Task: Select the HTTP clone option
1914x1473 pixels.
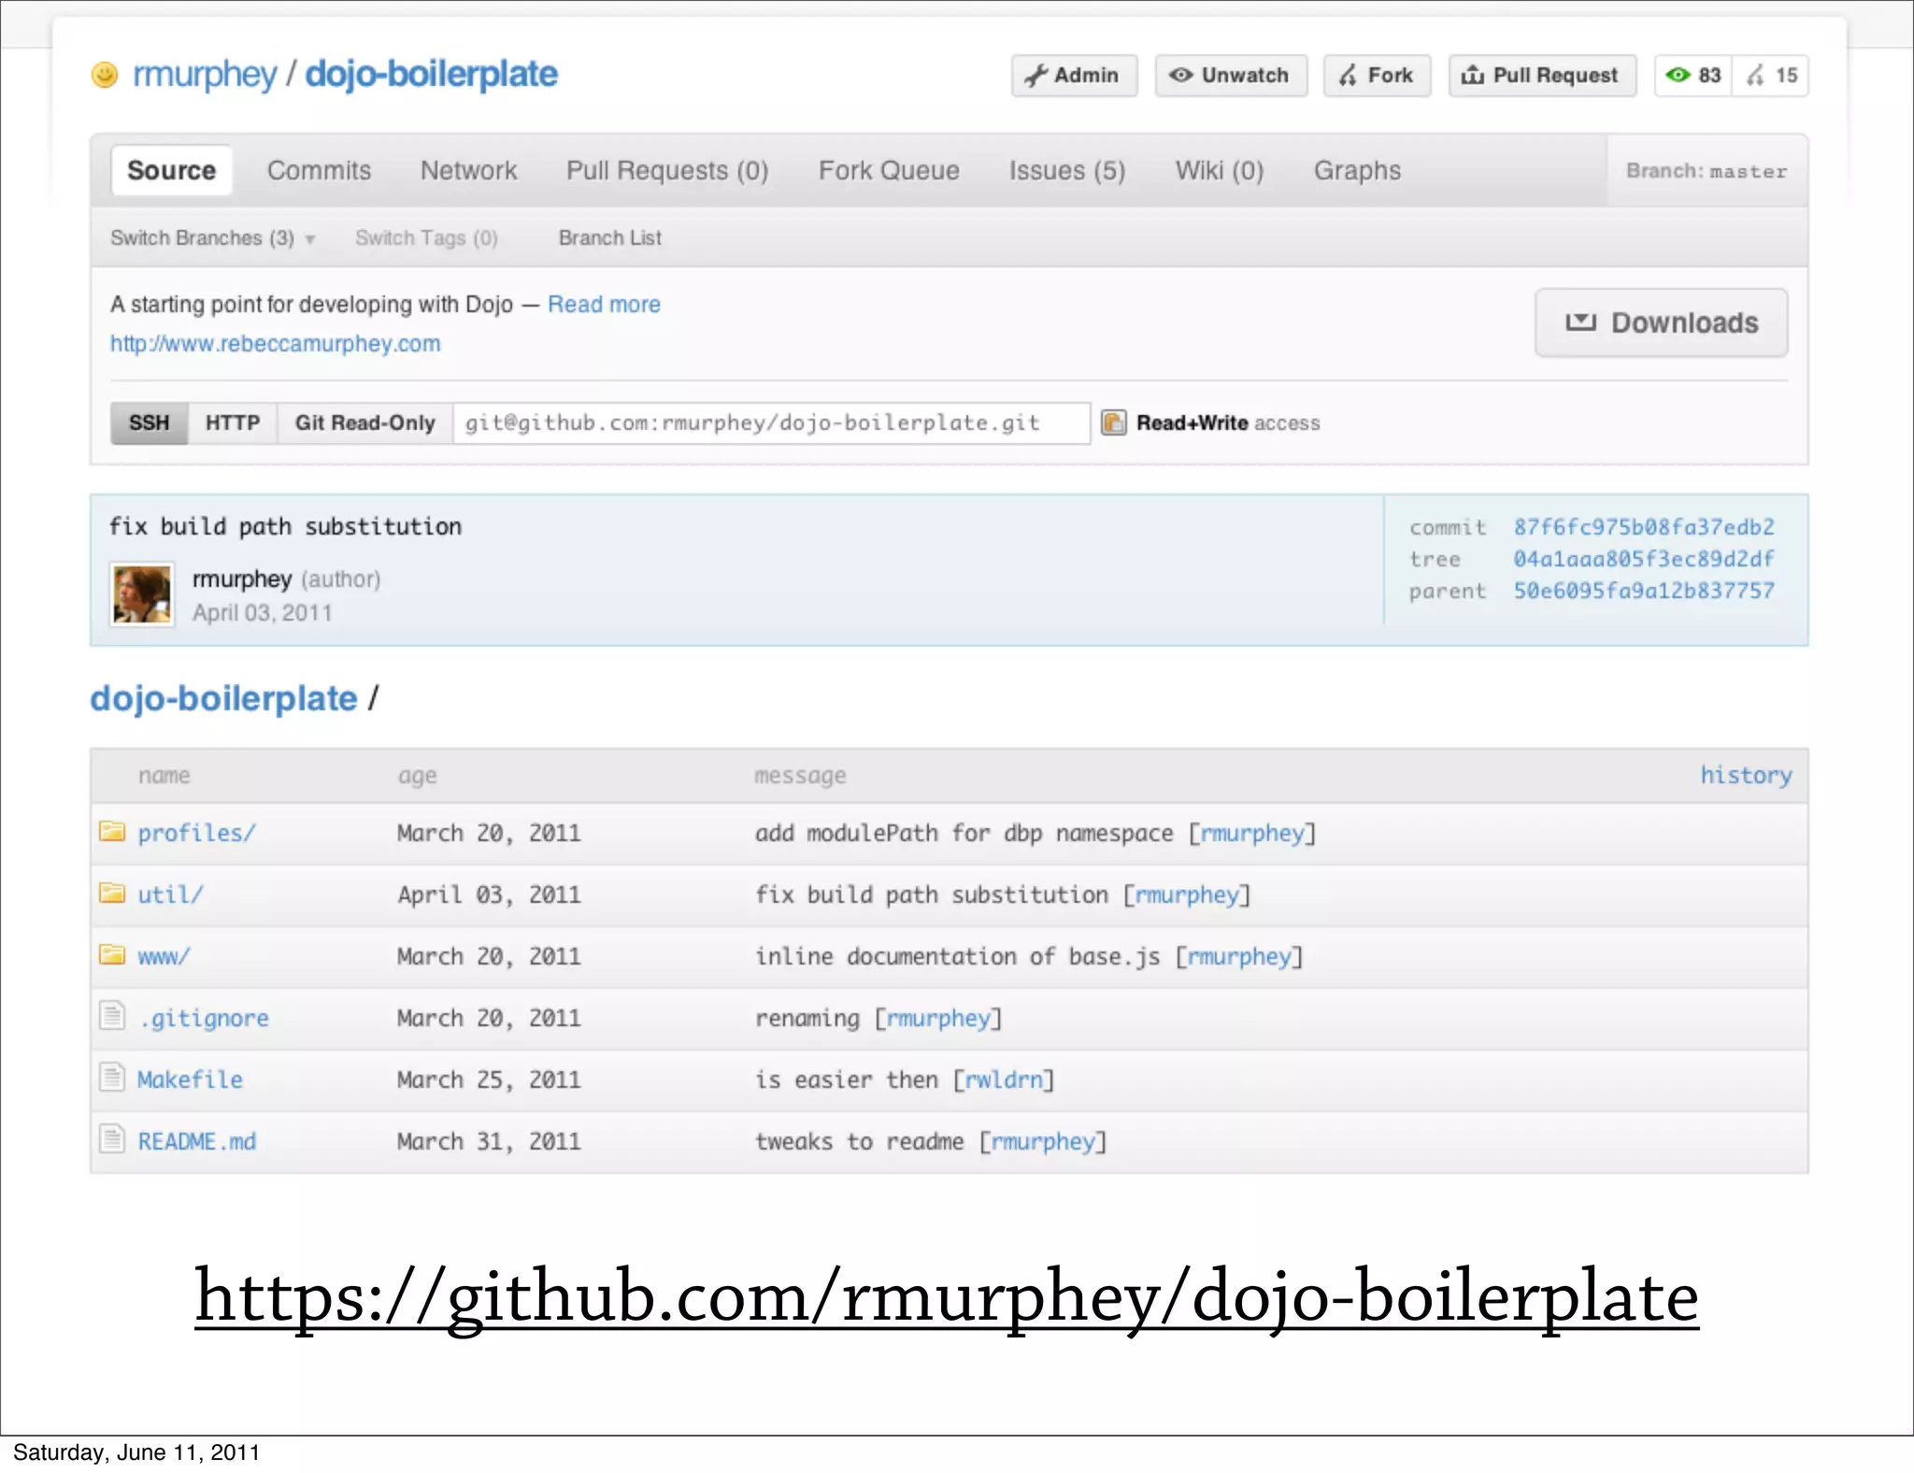Action: pos(233,423)
